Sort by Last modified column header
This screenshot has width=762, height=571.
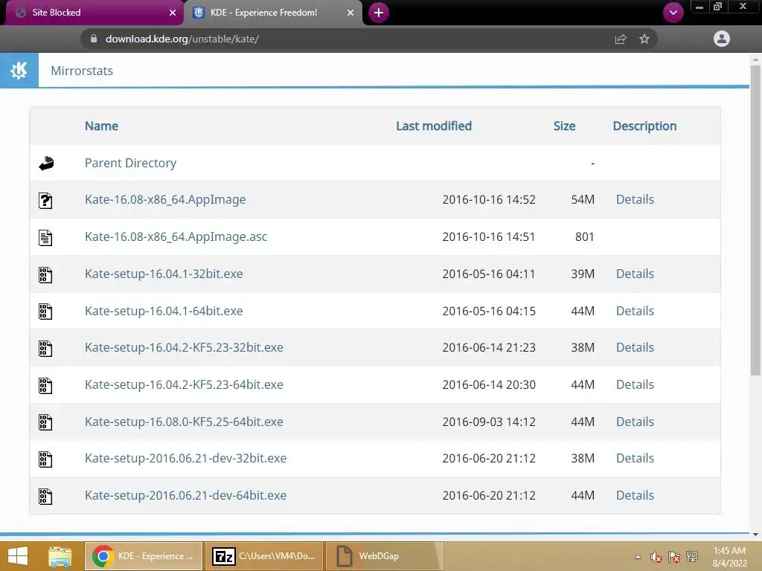(434, 126)
